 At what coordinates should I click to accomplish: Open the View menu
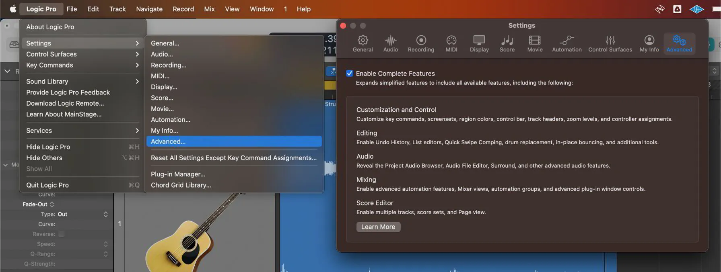click(232, 9)
